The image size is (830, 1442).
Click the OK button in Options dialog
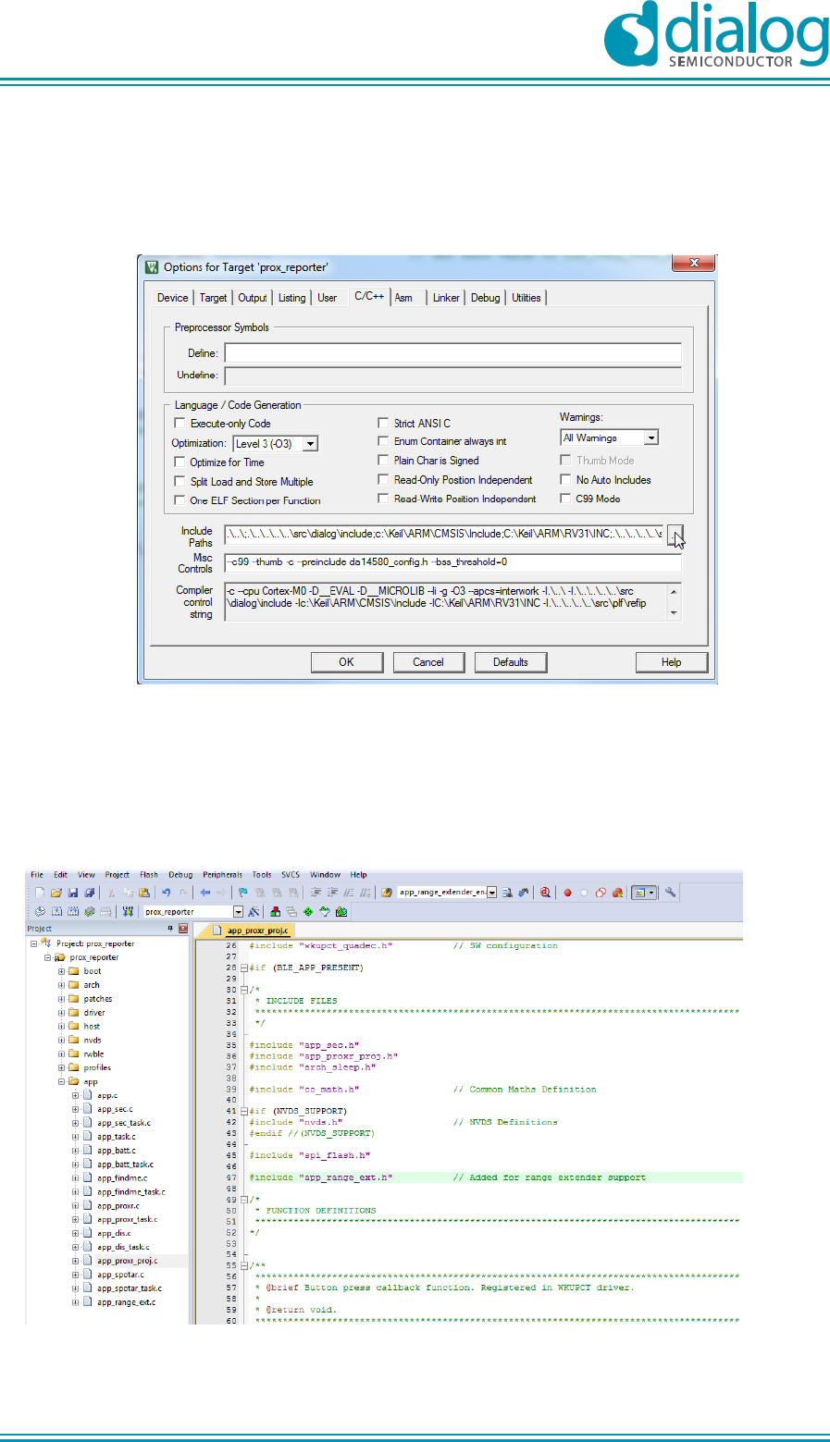[x=346, y=662]
